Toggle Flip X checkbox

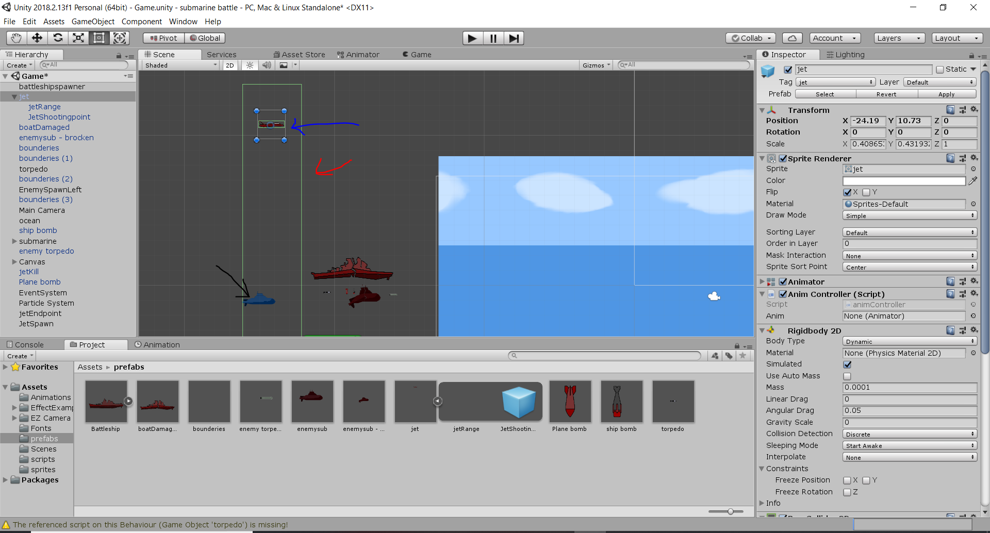847,192
